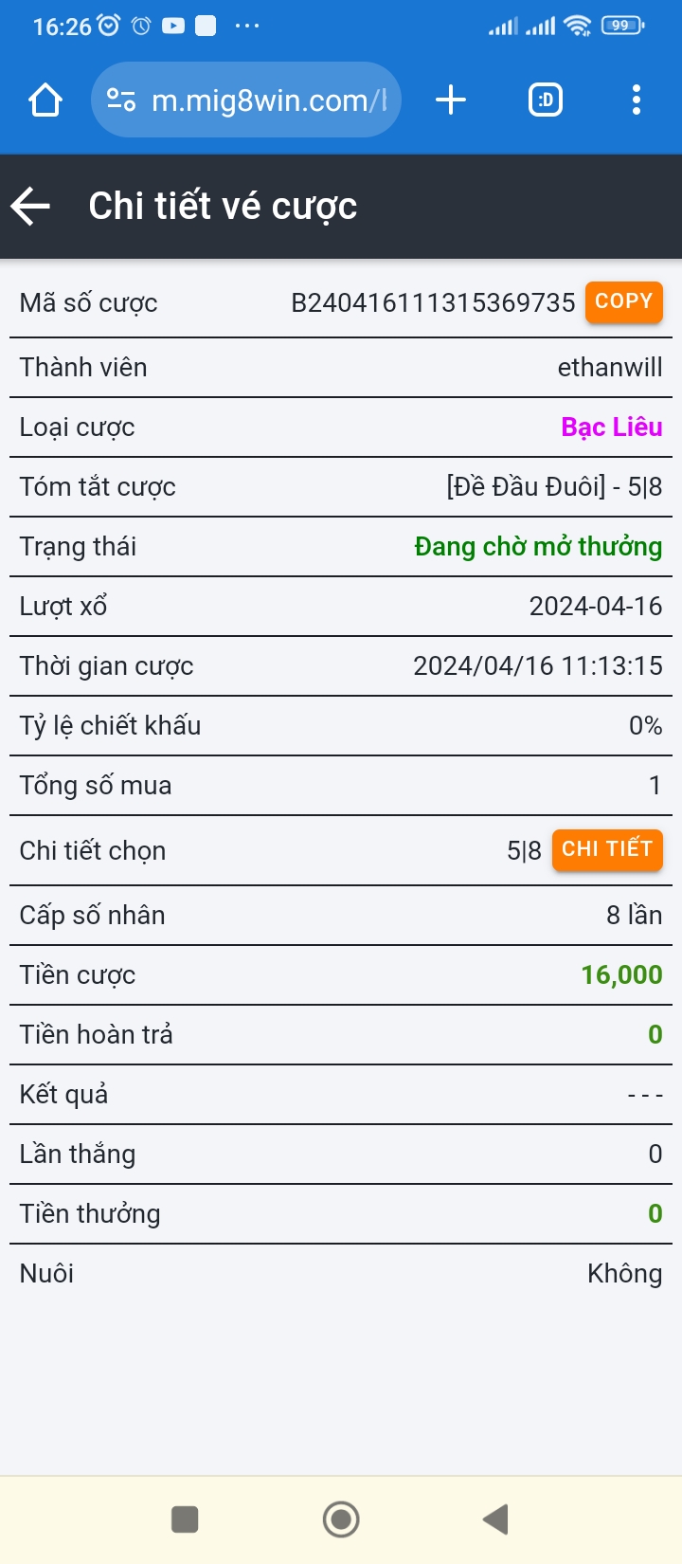The image size is (682, 1564).
Task: Tap the status Đang chờ mở thưởng
Action: click(x=538, y=547)
